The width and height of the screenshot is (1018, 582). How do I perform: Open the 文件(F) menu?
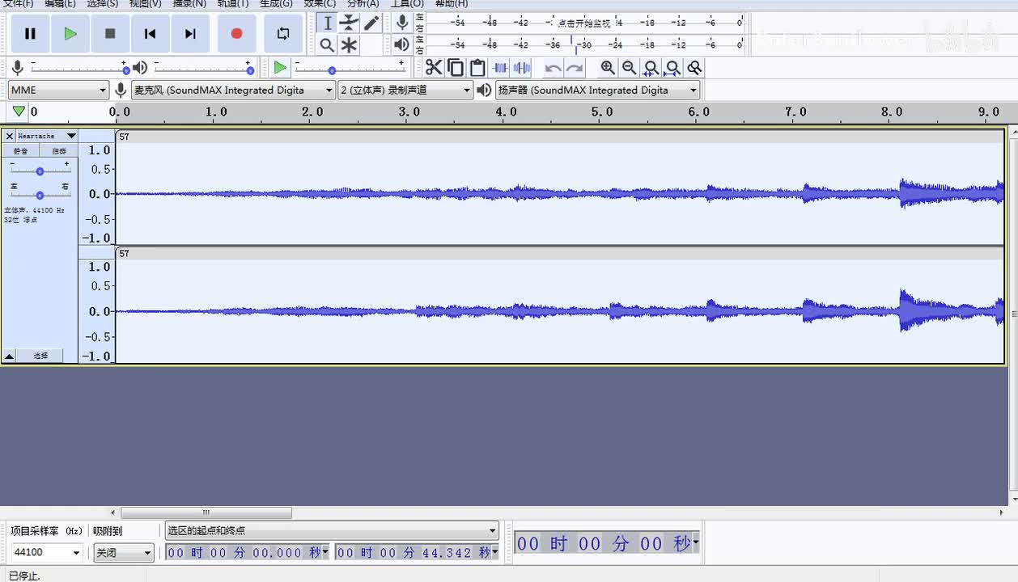pyautogui.click(x=19, y=4)
